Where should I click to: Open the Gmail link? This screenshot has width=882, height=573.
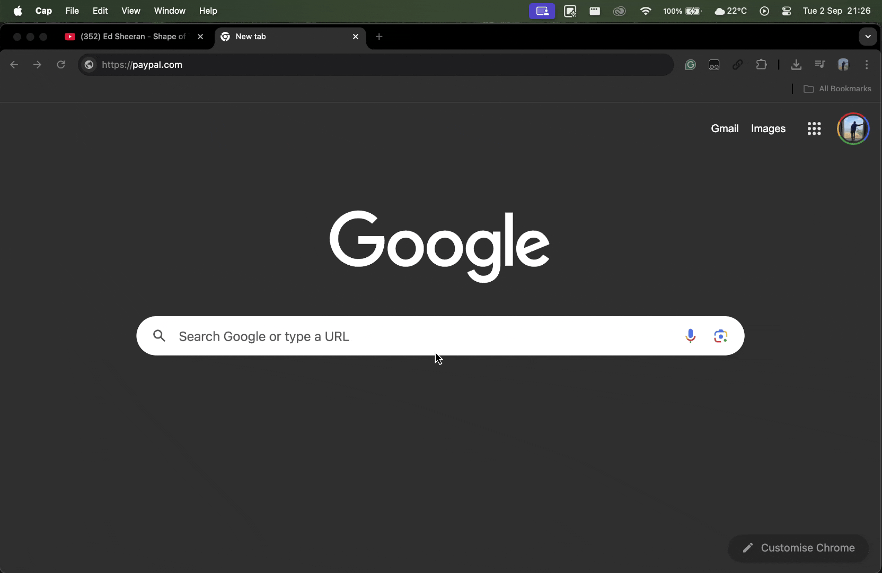(x=725, y=128)
